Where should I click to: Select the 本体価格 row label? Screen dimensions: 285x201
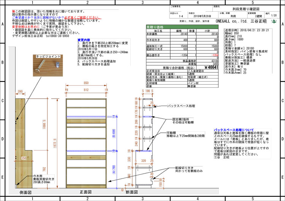pos(152,34)
